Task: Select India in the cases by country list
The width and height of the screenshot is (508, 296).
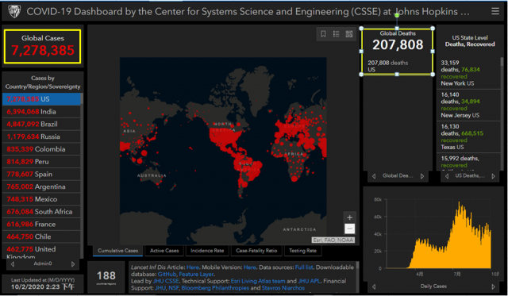Action: click(x=41, y=112)
